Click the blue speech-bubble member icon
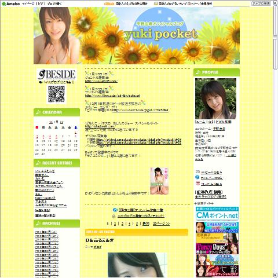 (x=197, y=177)
